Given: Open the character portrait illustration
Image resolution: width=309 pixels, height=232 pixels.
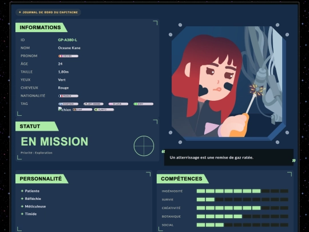Looking at the screenshot, I should (228, 84).
